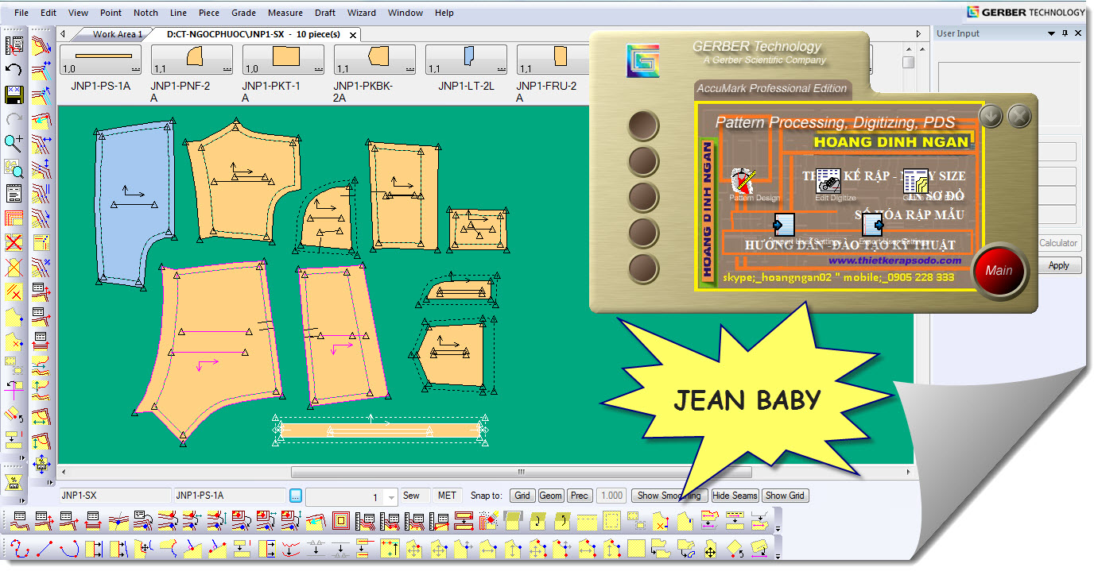Click the first grade rule table icon in bottom toolbar
The width and height of the screenshot is (1098, 575).
pos(20,521)
